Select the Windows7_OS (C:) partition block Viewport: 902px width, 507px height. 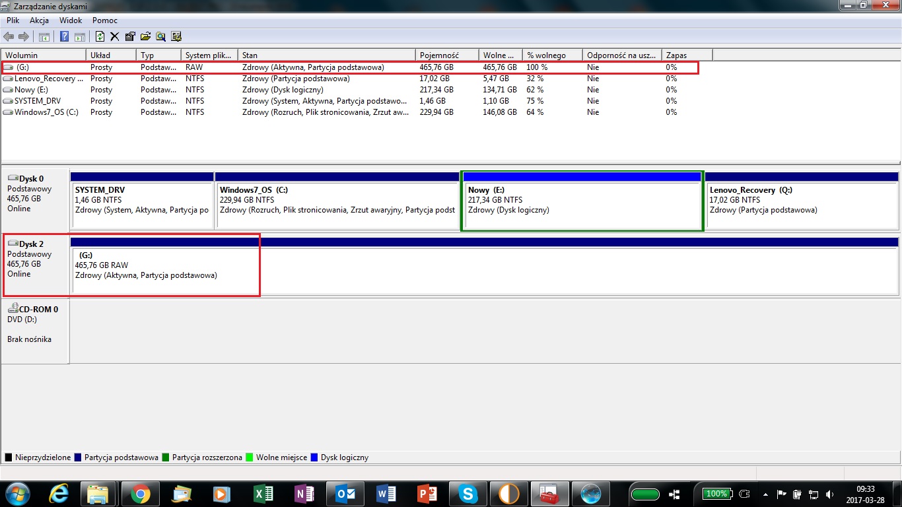337,201
